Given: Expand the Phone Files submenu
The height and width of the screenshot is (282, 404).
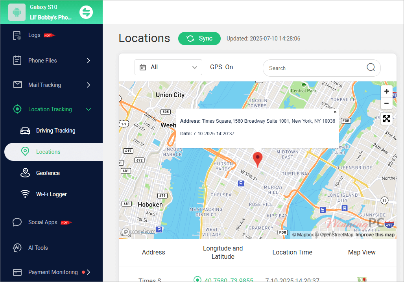Looking at the screenshot, I should click(x=89, y=61).
